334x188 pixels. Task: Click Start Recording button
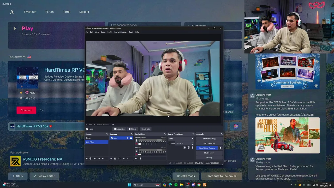[x=209, y=143]
